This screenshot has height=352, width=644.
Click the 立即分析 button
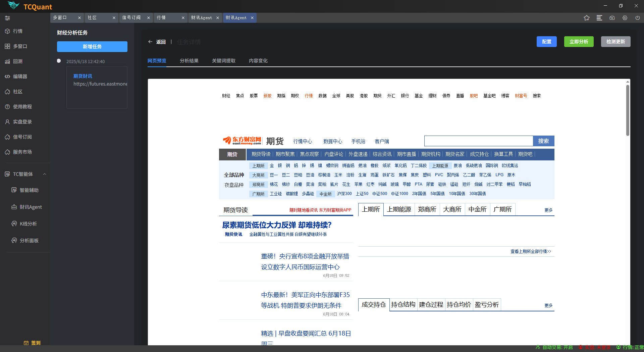578,42
